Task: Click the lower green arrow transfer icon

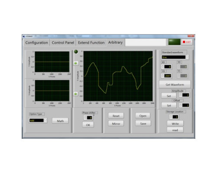Action: [x=76, y=94]
